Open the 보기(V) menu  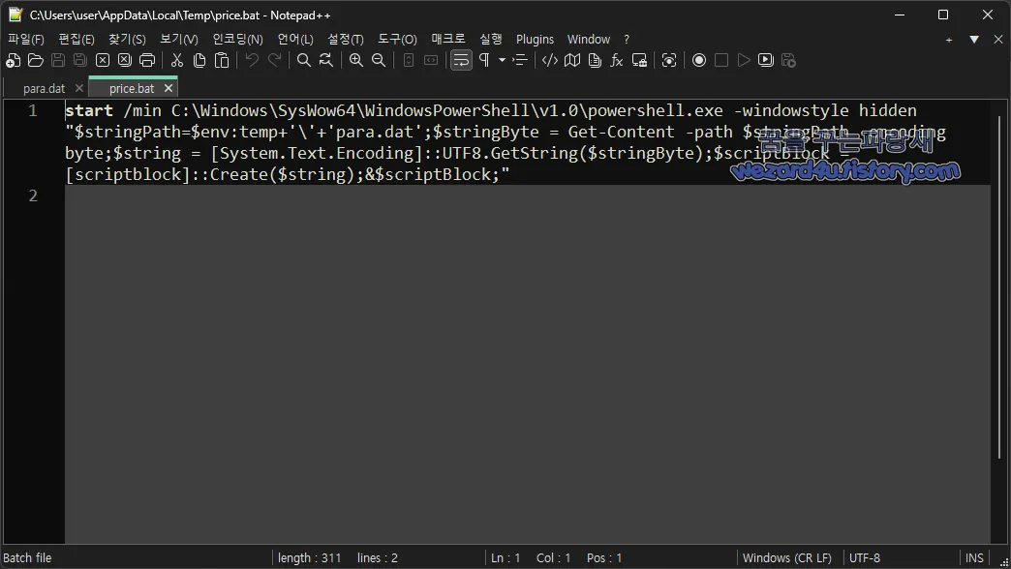178,40
